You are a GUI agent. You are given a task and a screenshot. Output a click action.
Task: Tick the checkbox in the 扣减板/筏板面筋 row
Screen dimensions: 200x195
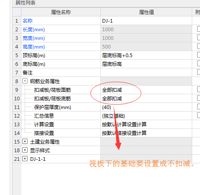(198, 90)
